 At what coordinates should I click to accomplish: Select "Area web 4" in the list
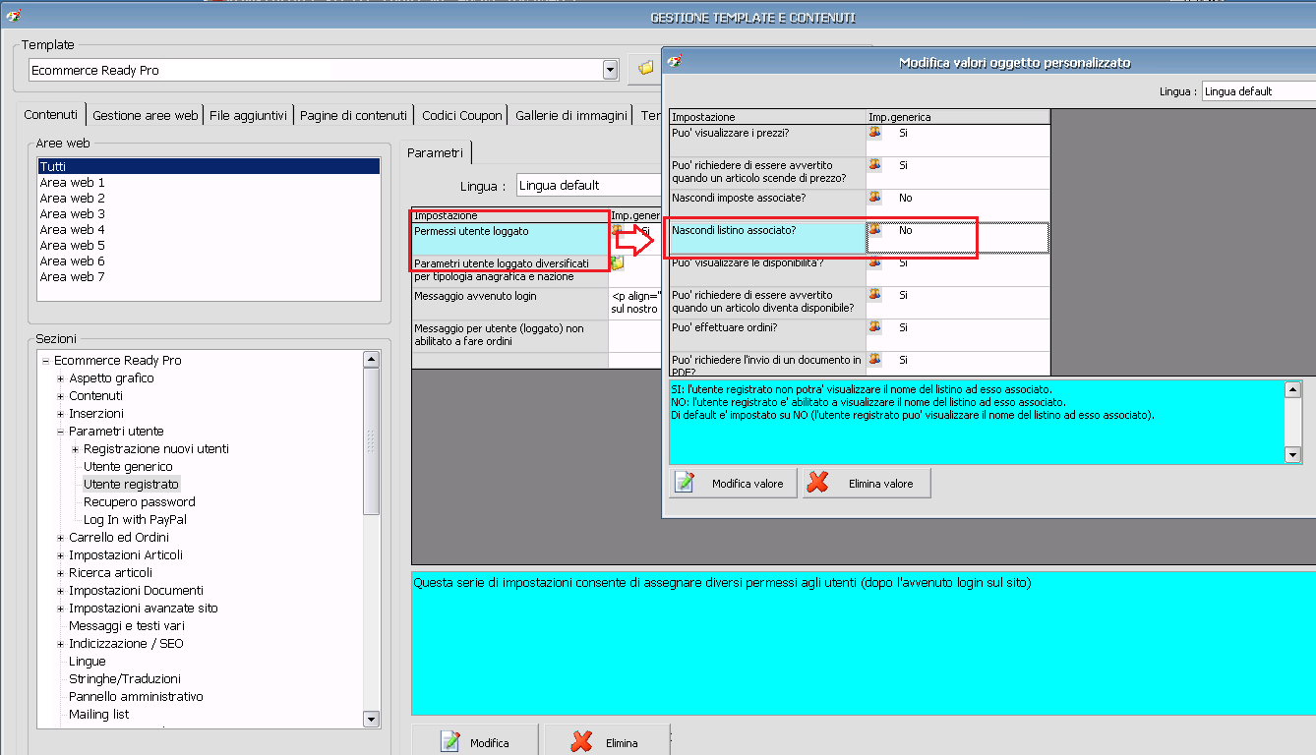click(x=209, y=230)
